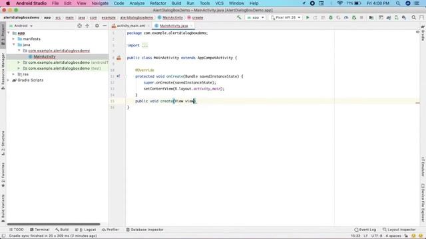Open the Database Inspector tool window
The width and height of the screenshot is (426, 239).
point(145,230)
